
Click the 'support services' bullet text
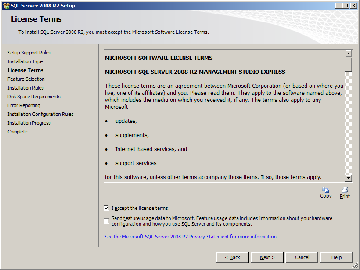click(136, 163)
